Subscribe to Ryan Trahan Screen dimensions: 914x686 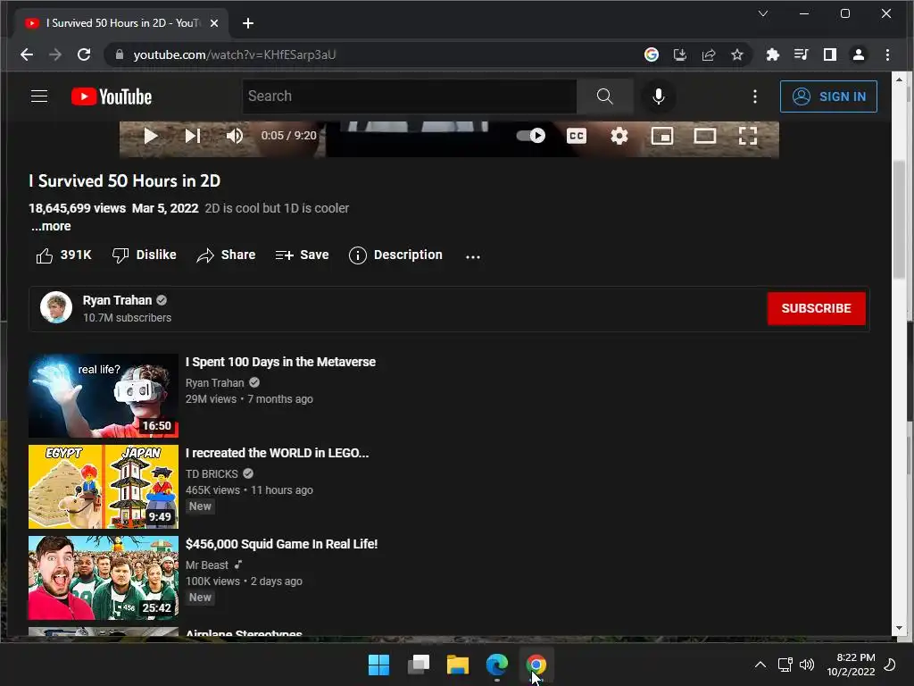[x=816, y=308]
